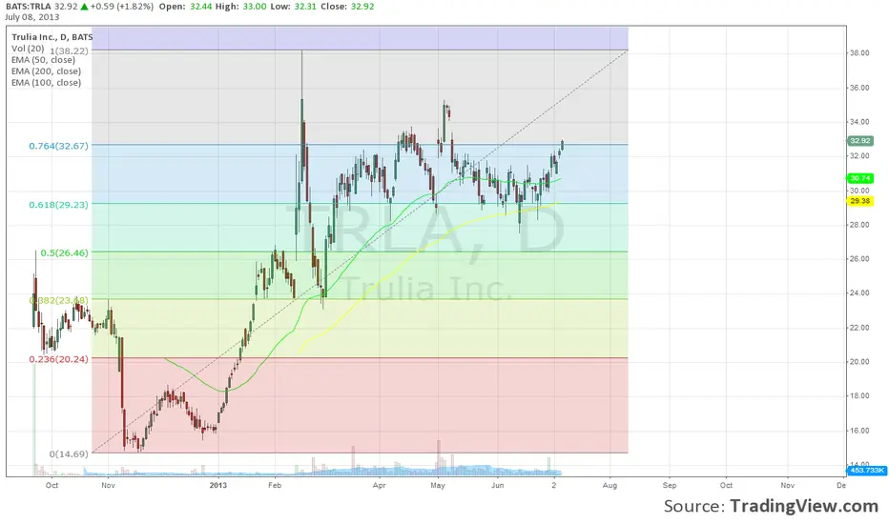Click the Nov label left of 2013
Image resolution: width=889 pixels, height=524 pixels.
pos(109,486)
